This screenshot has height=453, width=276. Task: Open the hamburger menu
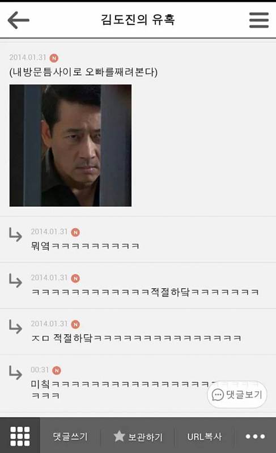[x=258, y=20]
